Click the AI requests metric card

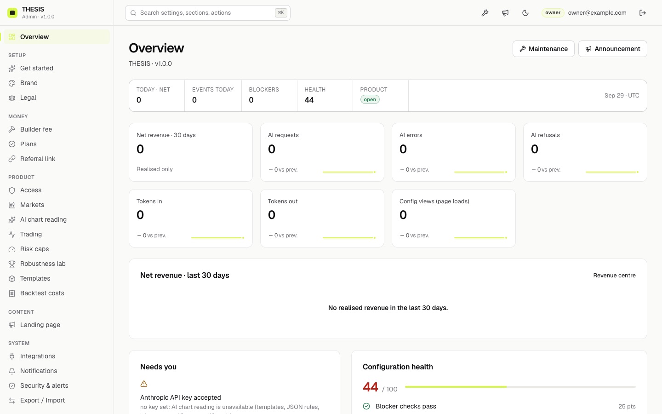[x=322, y=152]
